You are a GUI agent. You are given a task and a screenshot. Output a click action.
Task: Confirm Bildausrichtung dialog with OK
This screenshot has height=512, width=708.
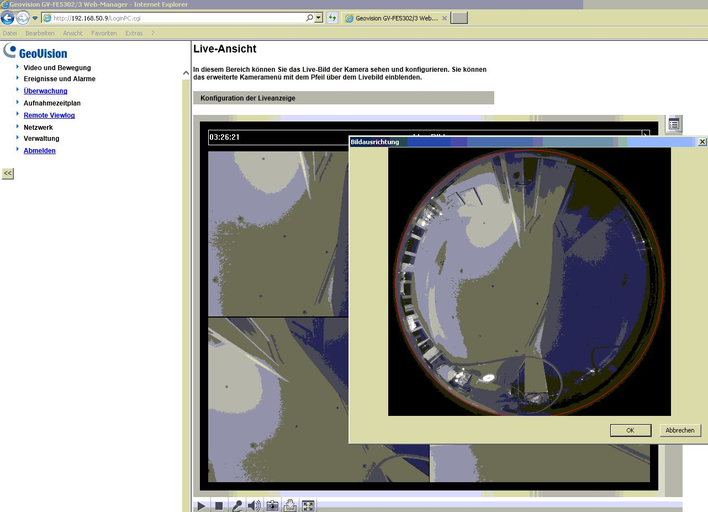tap(630, 430)
